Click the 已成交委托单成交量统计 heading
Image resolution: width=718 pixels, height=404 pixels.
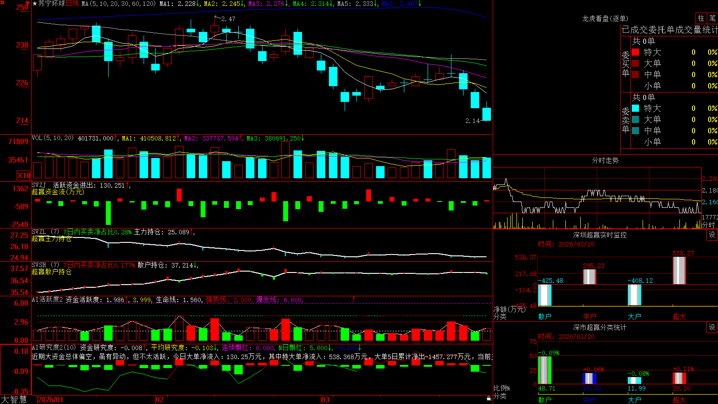tap(670, 30)
